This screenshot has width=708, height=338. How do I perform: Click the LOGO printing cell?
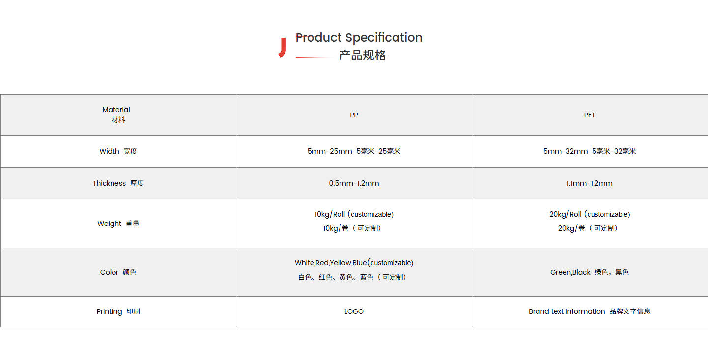(354, 311)
